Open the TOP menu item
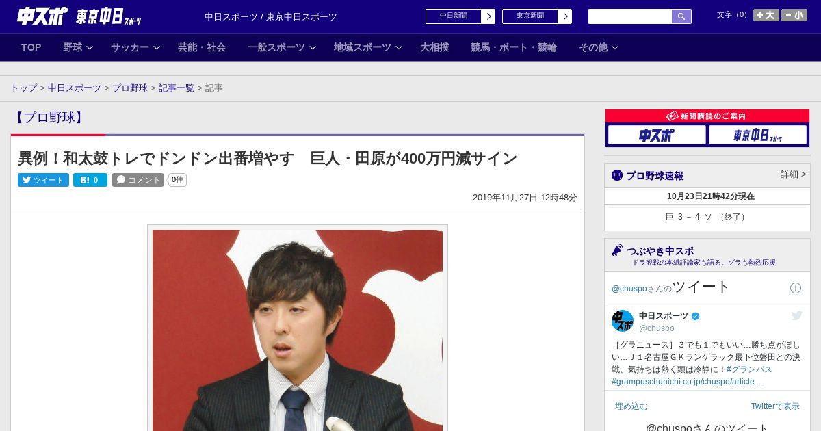Viewport: 821px width, 431px height. pyautogui.click(x=31, y=47)
